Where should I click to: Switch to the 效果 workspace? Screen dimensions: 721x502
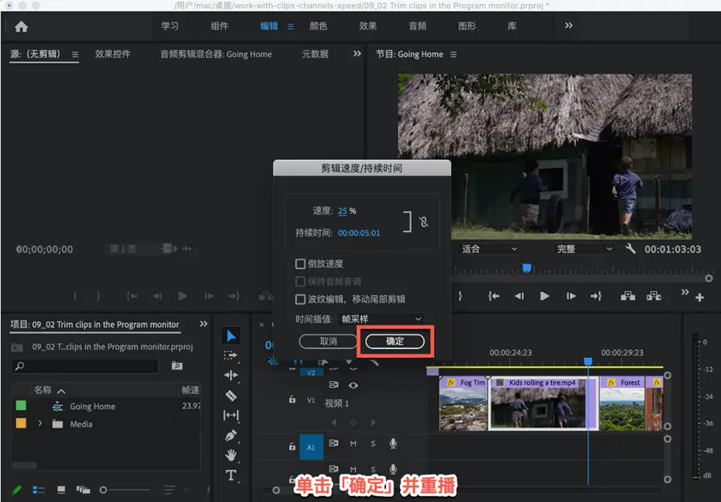367,26
